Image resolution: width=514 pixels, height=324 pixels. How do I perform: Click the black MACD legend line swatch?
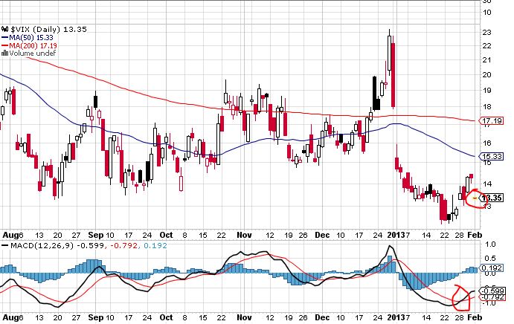[x=5, y=245]
